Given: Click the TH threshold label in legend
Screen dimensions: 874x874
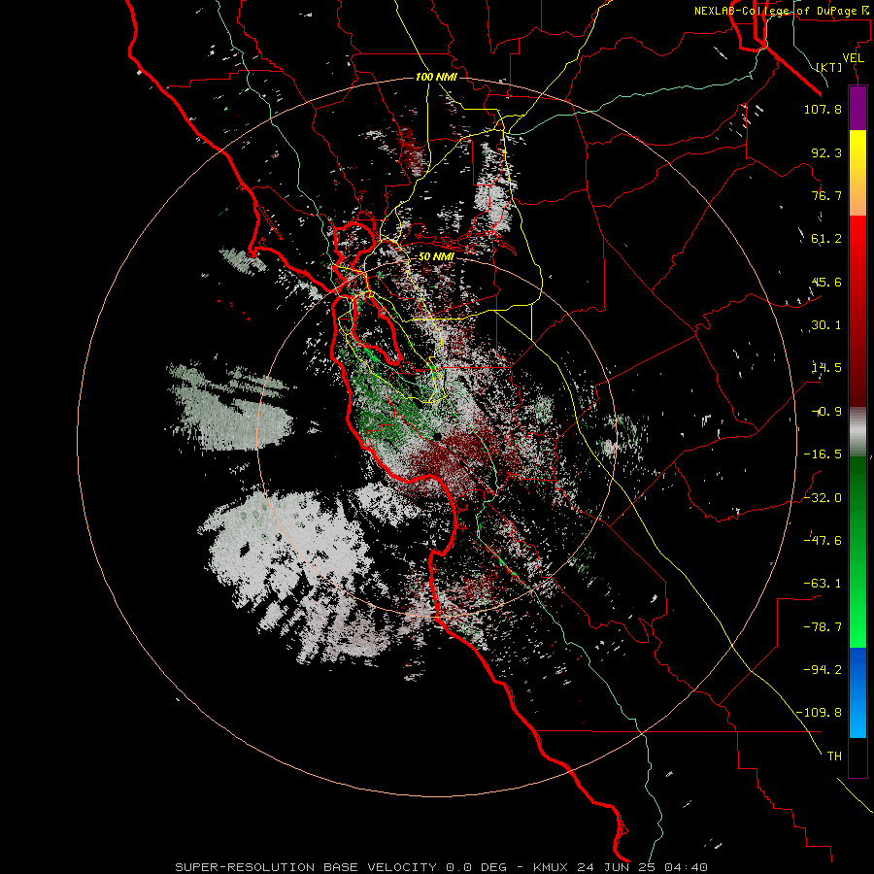Looking at the screenshot, I should pyautogui.click(x=834, y=756).
